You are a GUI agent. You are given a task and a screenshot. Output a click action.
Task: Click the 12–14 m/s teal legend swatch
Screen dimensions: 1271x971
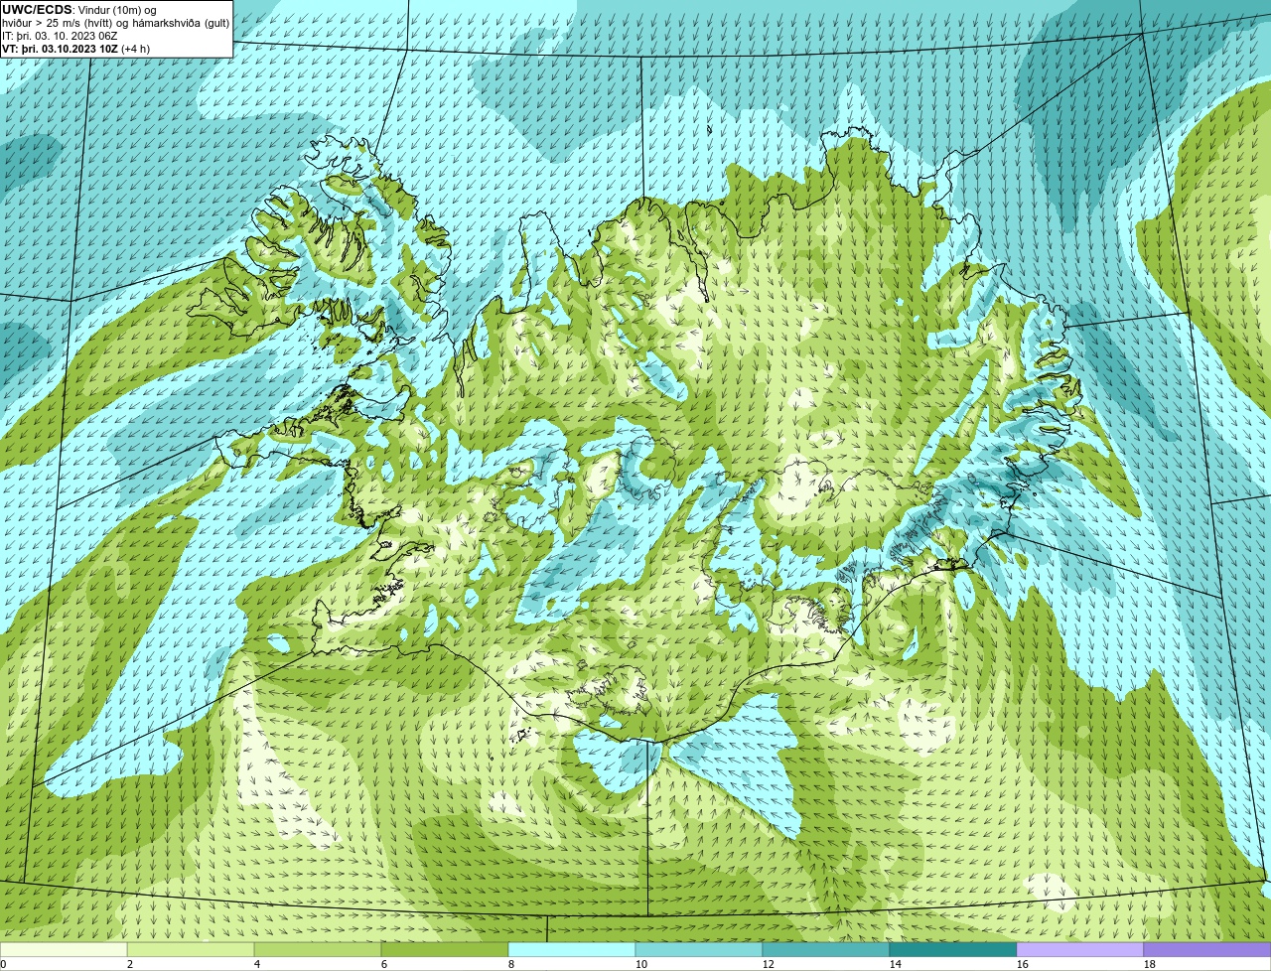pyautogui.click(x=826, y=950)
